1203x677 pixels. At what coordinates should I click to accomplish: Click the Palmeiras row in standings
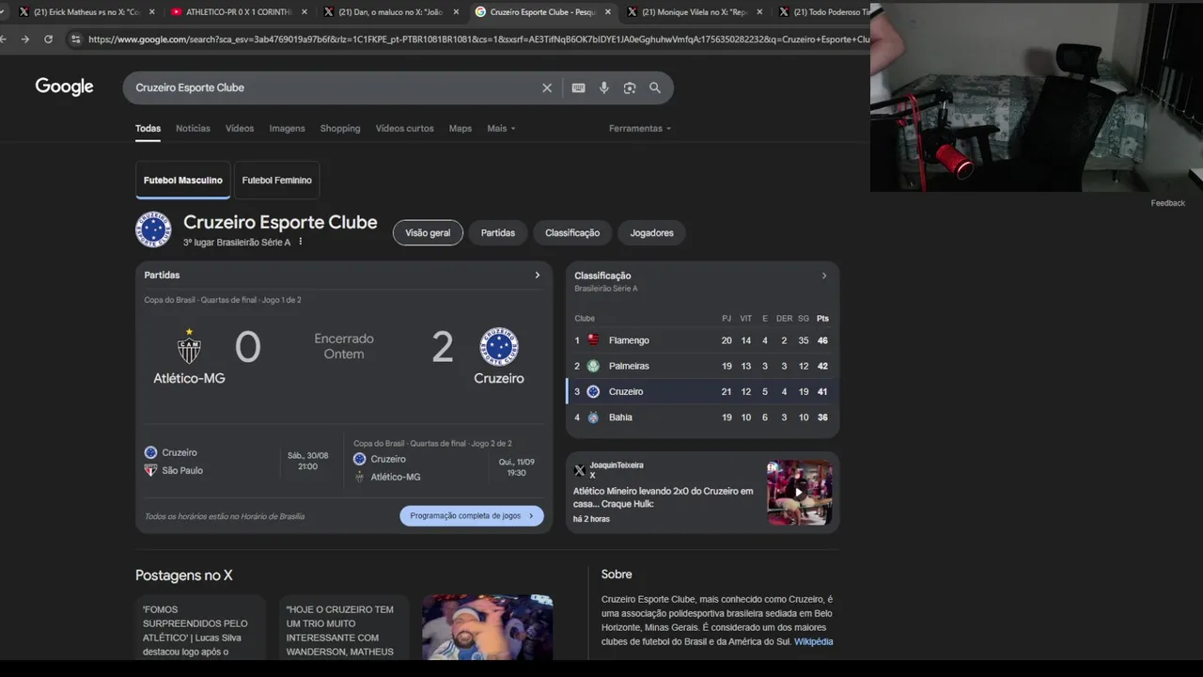click(702, 366)
